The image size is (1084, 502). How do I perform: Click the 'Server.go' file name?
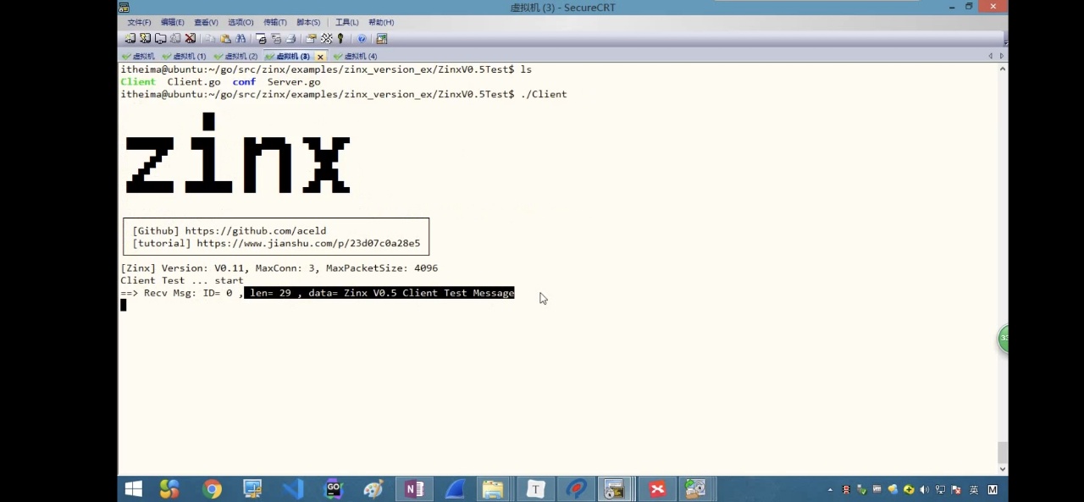(294, 82)
